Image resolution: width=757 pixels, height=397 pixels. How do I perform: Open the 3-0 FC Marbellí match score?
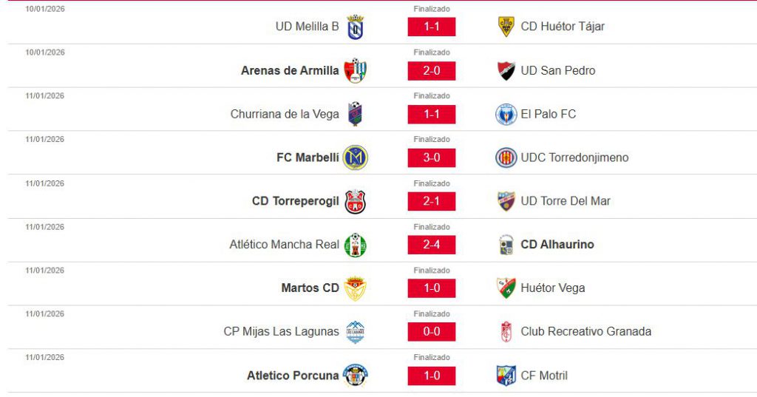click(x=432, y=157)
